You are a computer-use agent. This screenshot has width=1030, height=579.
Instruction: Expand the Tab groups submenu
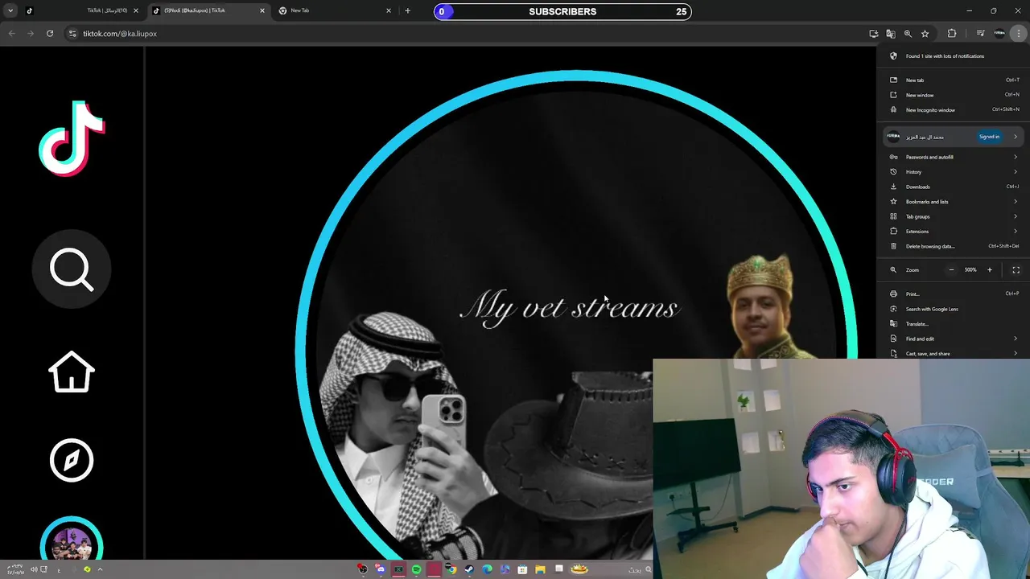(954, 216)
